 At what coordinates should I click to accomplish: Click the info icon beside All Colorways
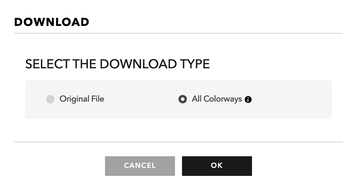pyautogui.click(x=248, y=100)
